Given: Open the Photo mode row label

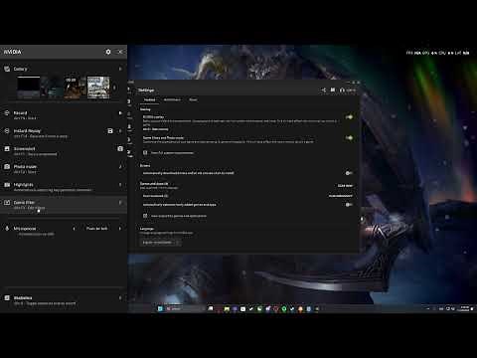Looking at the screenshot, I should click(x=25, y=167).
